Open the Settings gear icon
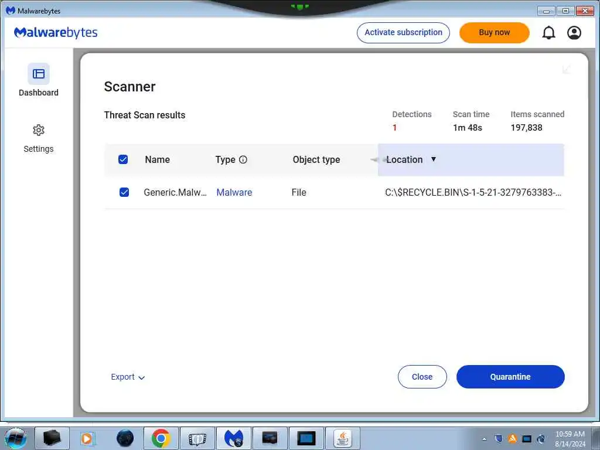600x450 pixels. click(38, 130)
